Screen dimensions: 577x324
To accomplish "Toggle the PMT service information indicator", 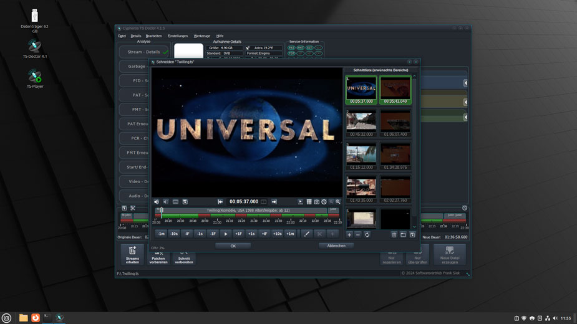I will pyautogui.click(x=301, y=48).
